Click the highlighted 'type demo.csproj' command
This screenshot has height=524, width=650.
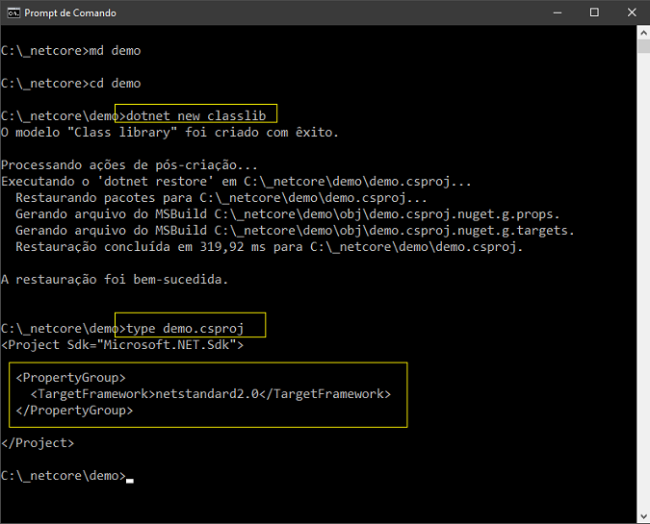tap(185, 329)
